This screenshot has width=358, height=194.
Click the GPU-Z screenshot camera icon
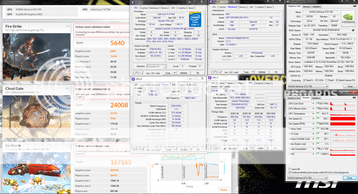tap(354, 6)
